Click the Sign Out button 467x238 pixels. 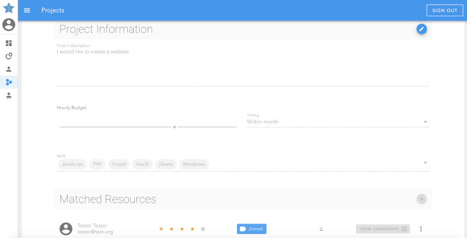(445, 10)
